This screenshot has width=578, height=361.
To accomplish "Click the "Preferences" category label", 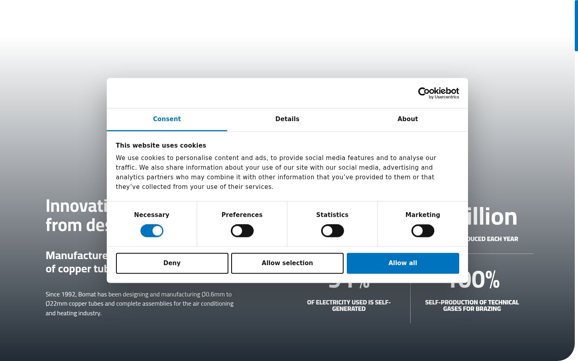I will [242, 215].
